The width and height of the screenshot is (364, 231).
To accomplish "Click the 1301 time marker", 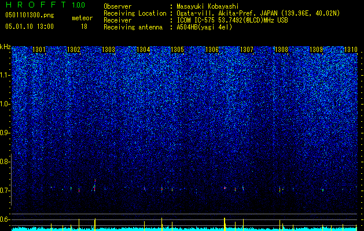I will (39, 50).
